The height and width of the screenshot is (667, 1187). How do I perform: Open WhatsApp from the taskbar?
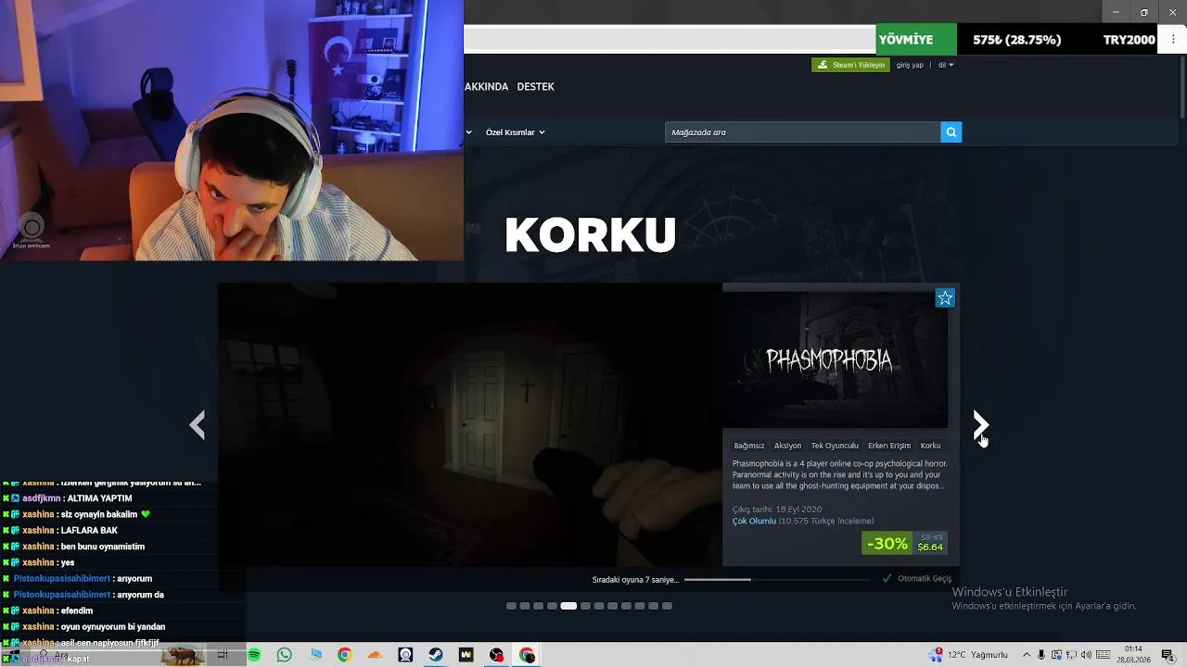click(x=285, y=655)
